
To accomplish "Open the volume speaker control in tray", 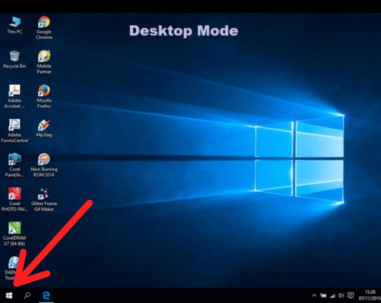I will pos(341,295).
